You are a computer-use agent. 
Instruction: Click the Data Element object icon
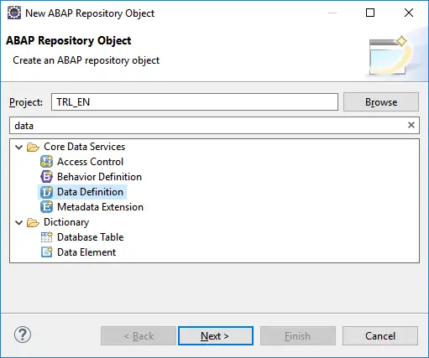coord(46,252)
